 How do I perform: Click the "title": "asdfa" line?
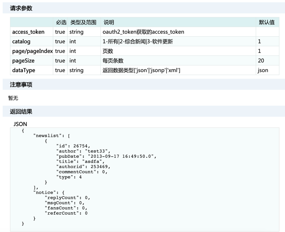tap(80, 161)
